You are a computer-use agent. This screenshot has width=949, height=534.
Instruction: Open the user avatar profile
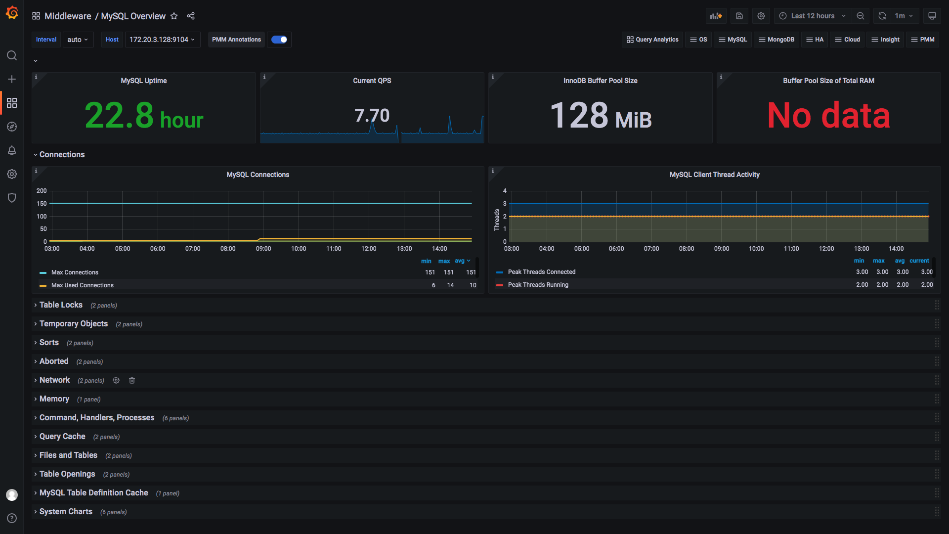click(12, 495)
